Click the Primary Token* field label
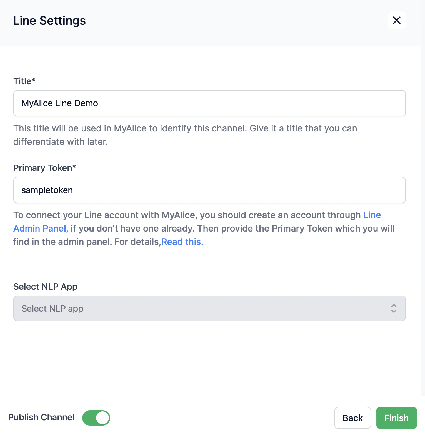This screenshot has height=437, width=425. 44,168
